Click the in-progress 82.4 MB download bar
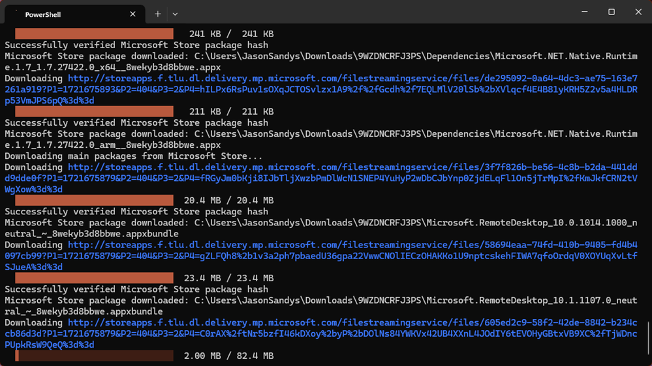The width and height of the screenshot is (652, 366). click(x=95, y=356)
